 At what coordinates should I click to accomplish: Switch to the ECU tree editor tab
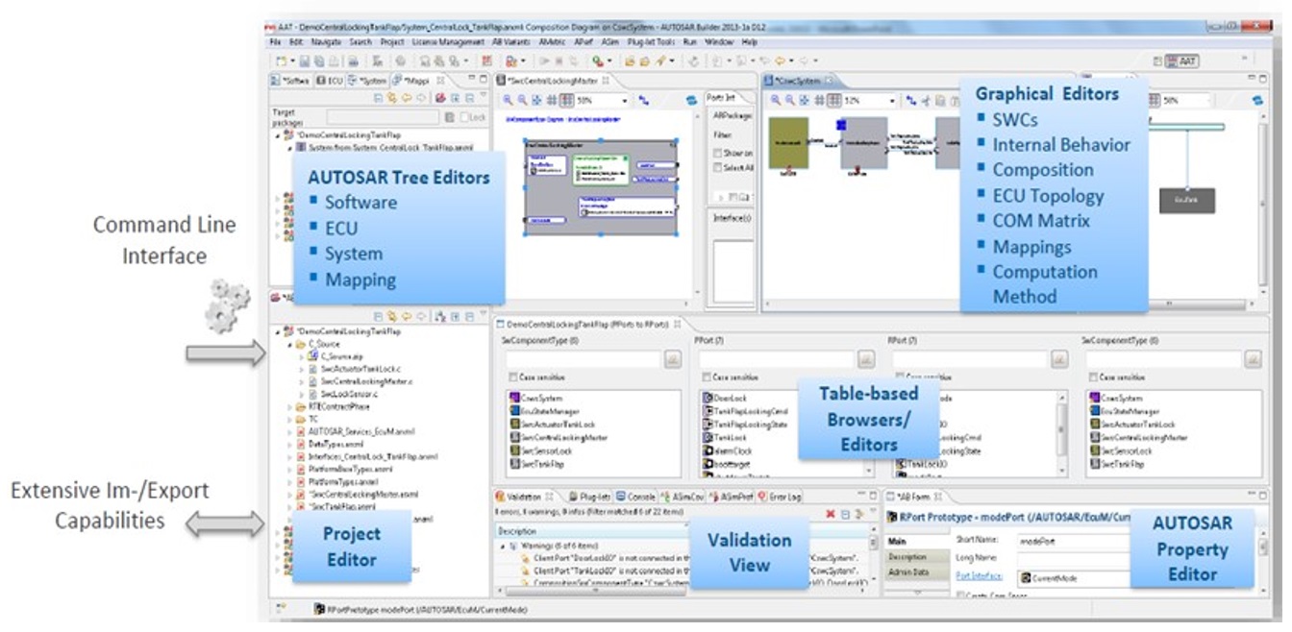pyautogui.click(x=330, y=81)
